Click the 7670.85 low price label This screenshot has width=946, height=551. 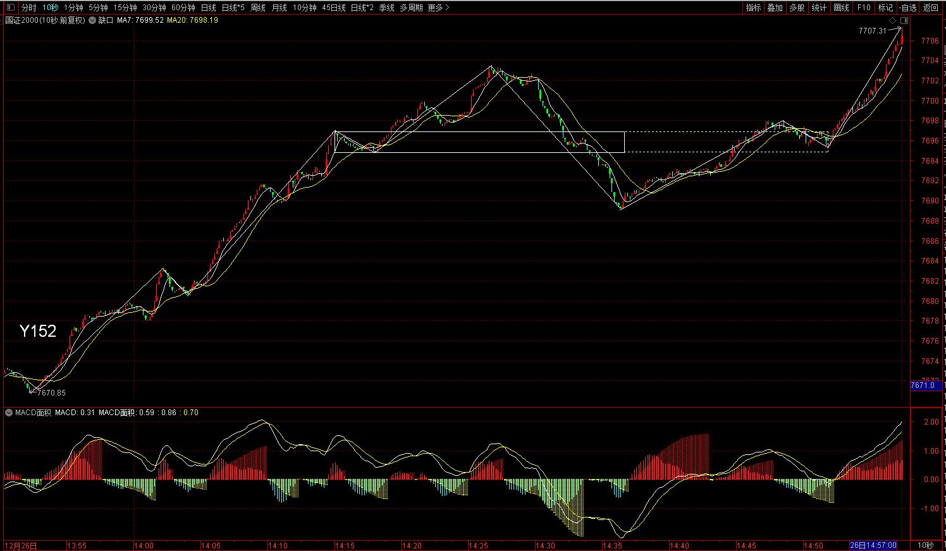51,393
